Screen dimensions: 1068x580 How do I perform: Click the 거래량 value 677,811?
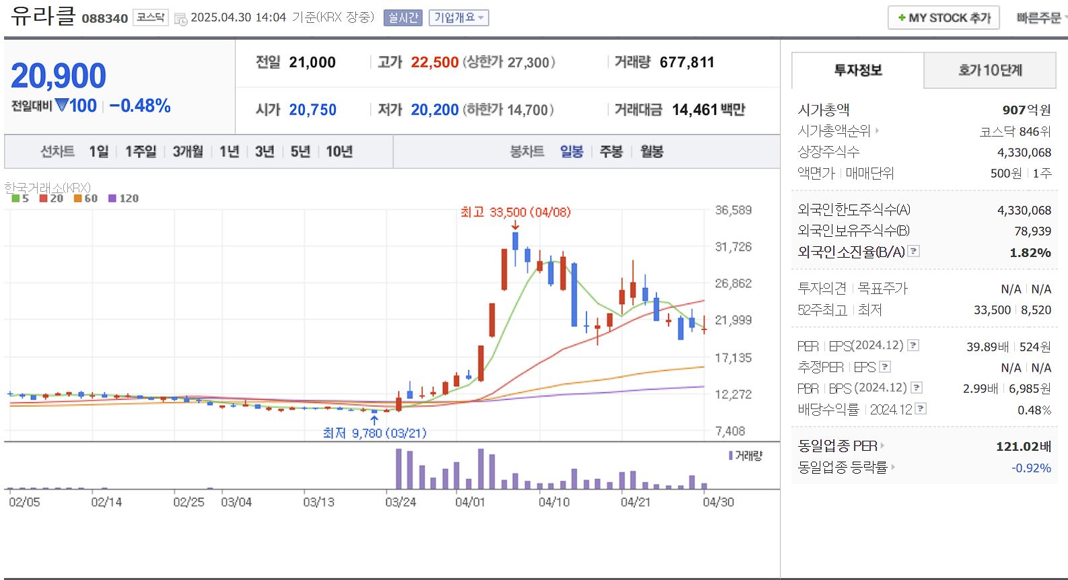[x=687, y=62]
